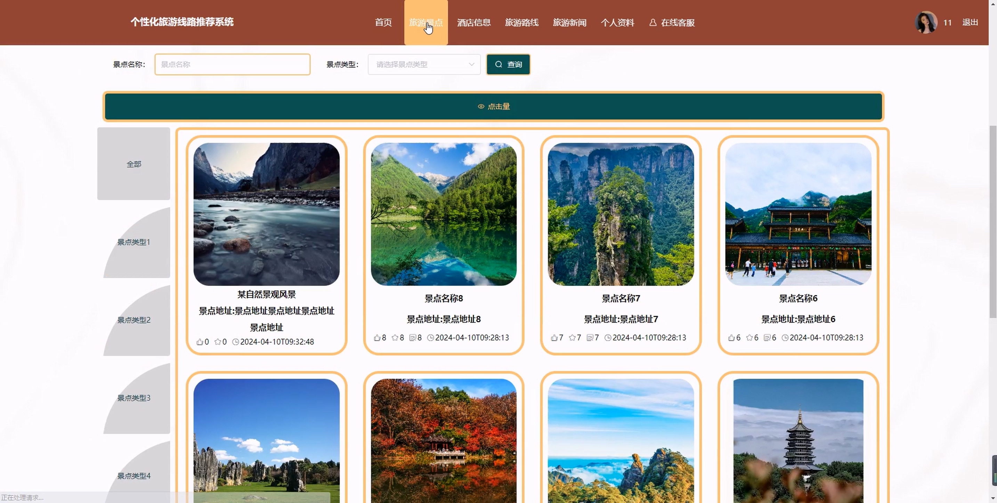Favorite 景点名称6 using its star icon
This screenshot has width=997, height=503.
pyautogui.click(x=749, y=338)
